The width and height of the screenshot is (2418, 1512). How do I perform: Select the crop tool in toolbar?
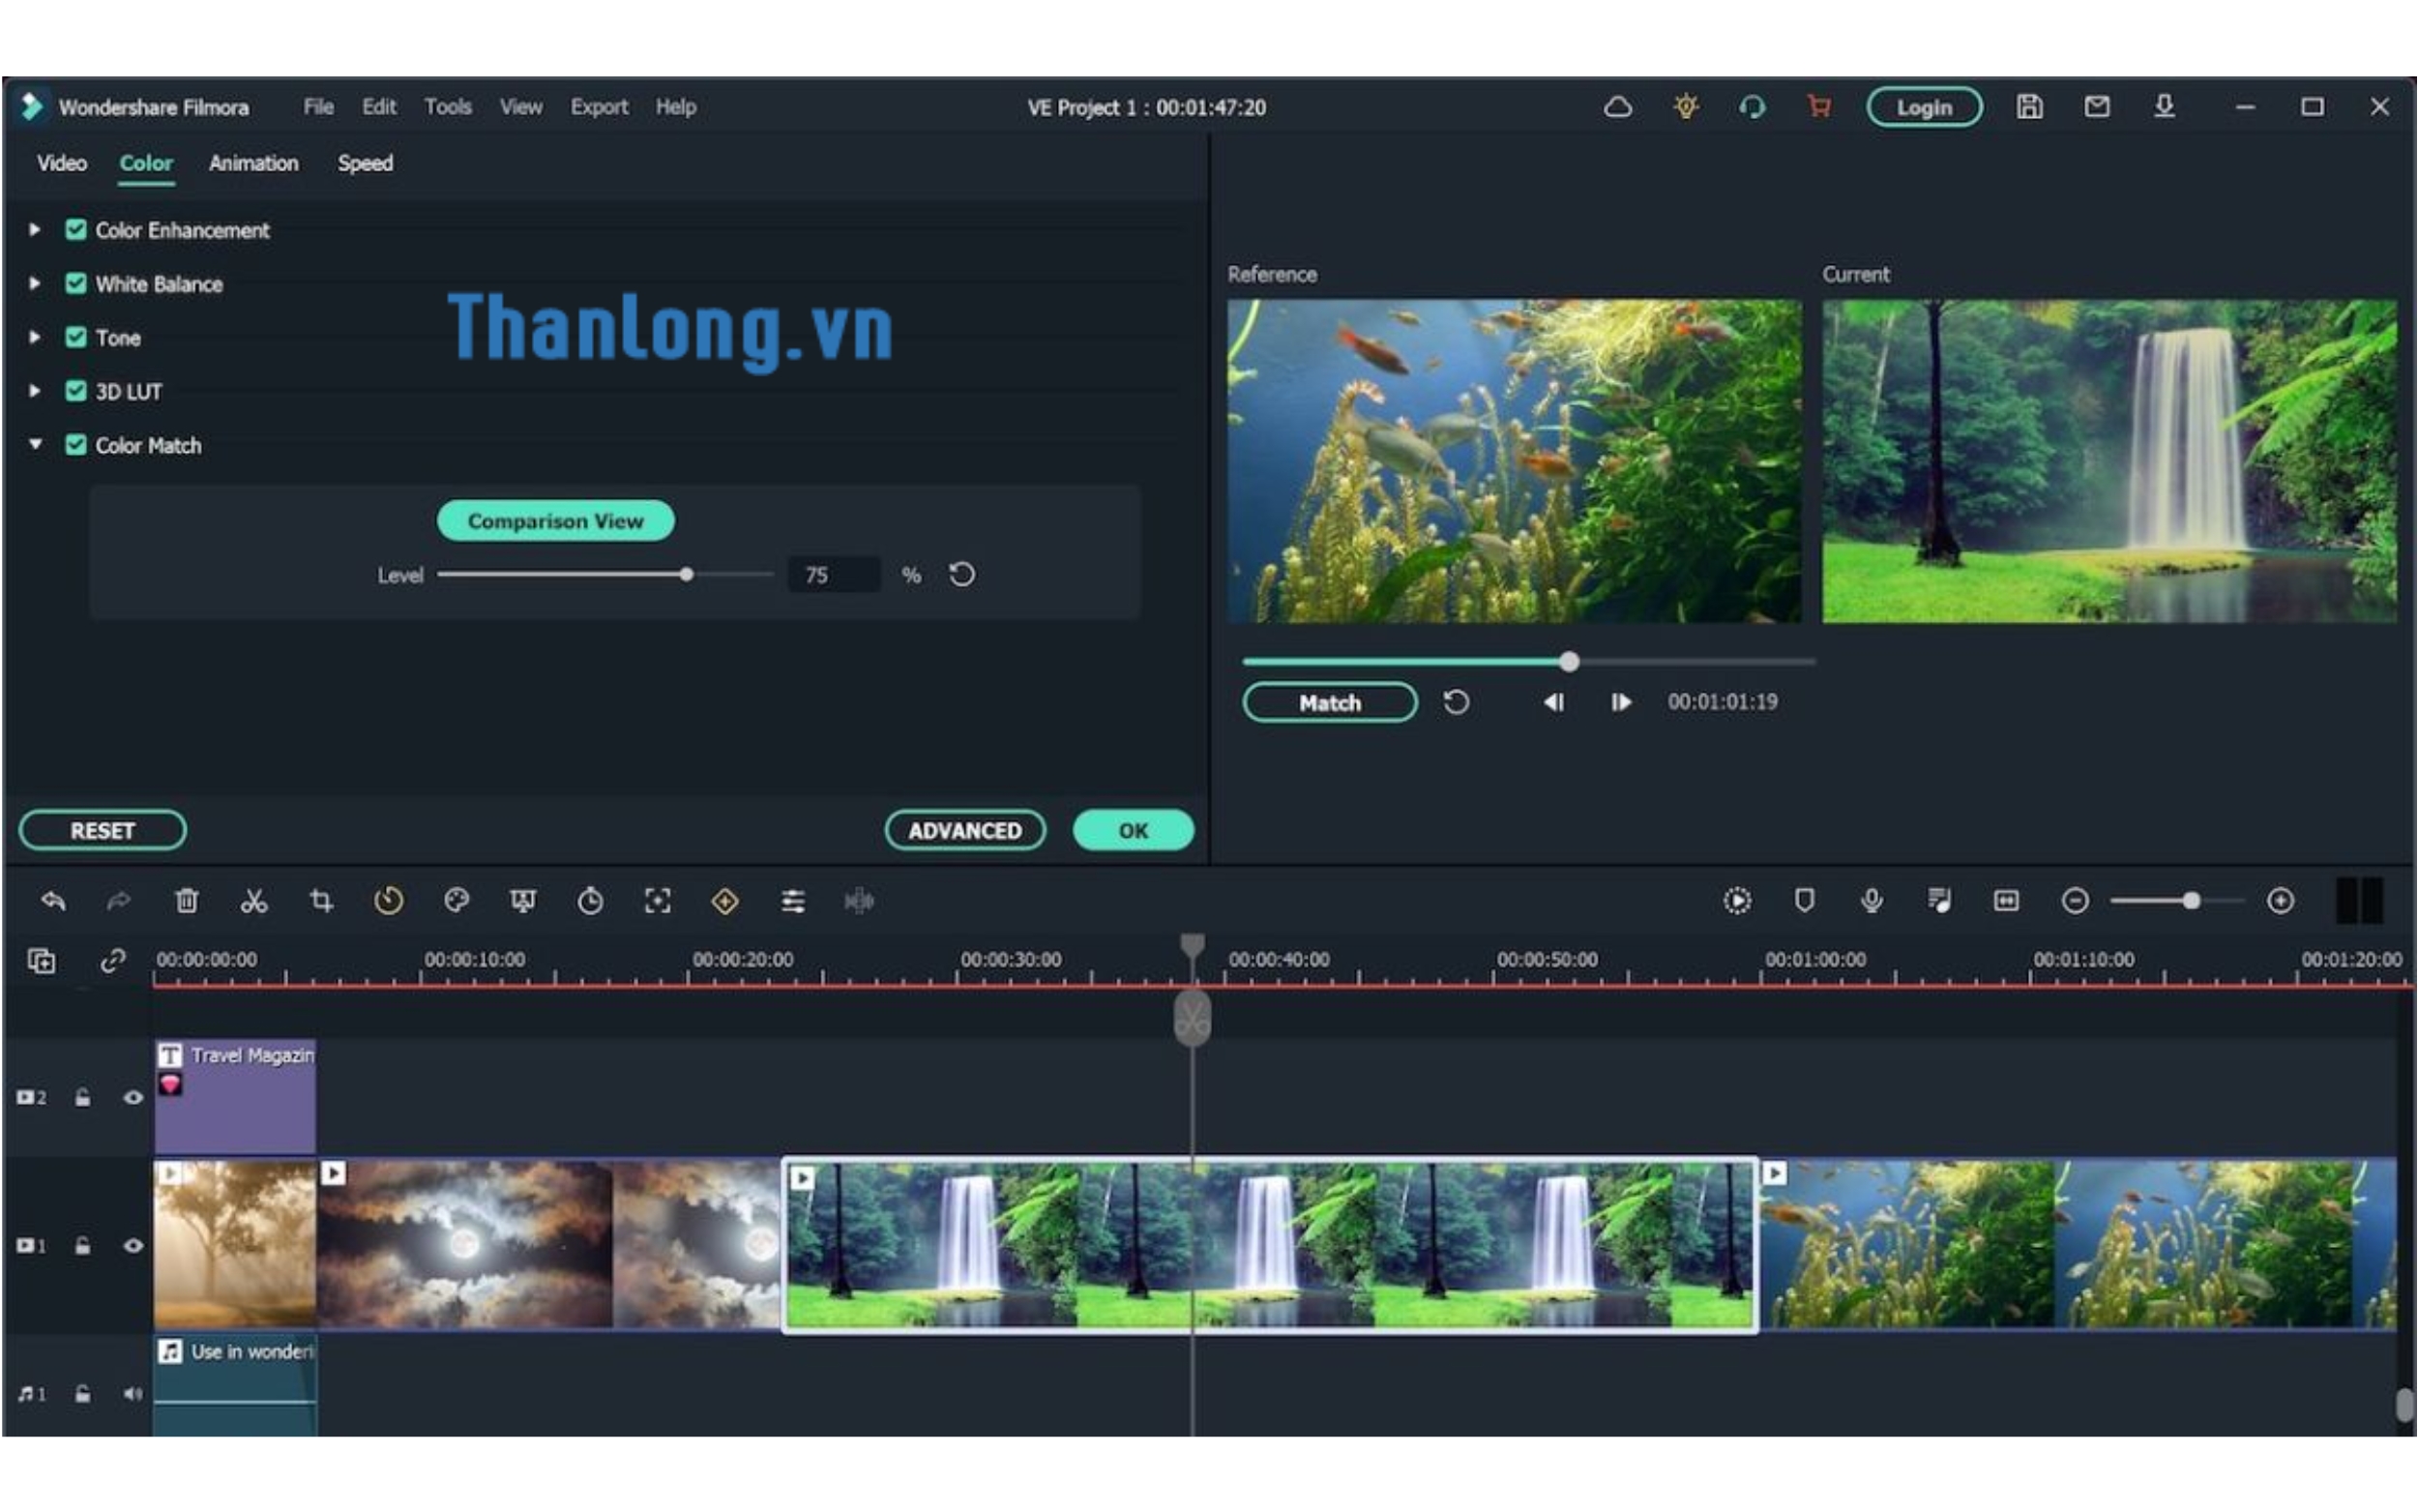pos(321,901)
